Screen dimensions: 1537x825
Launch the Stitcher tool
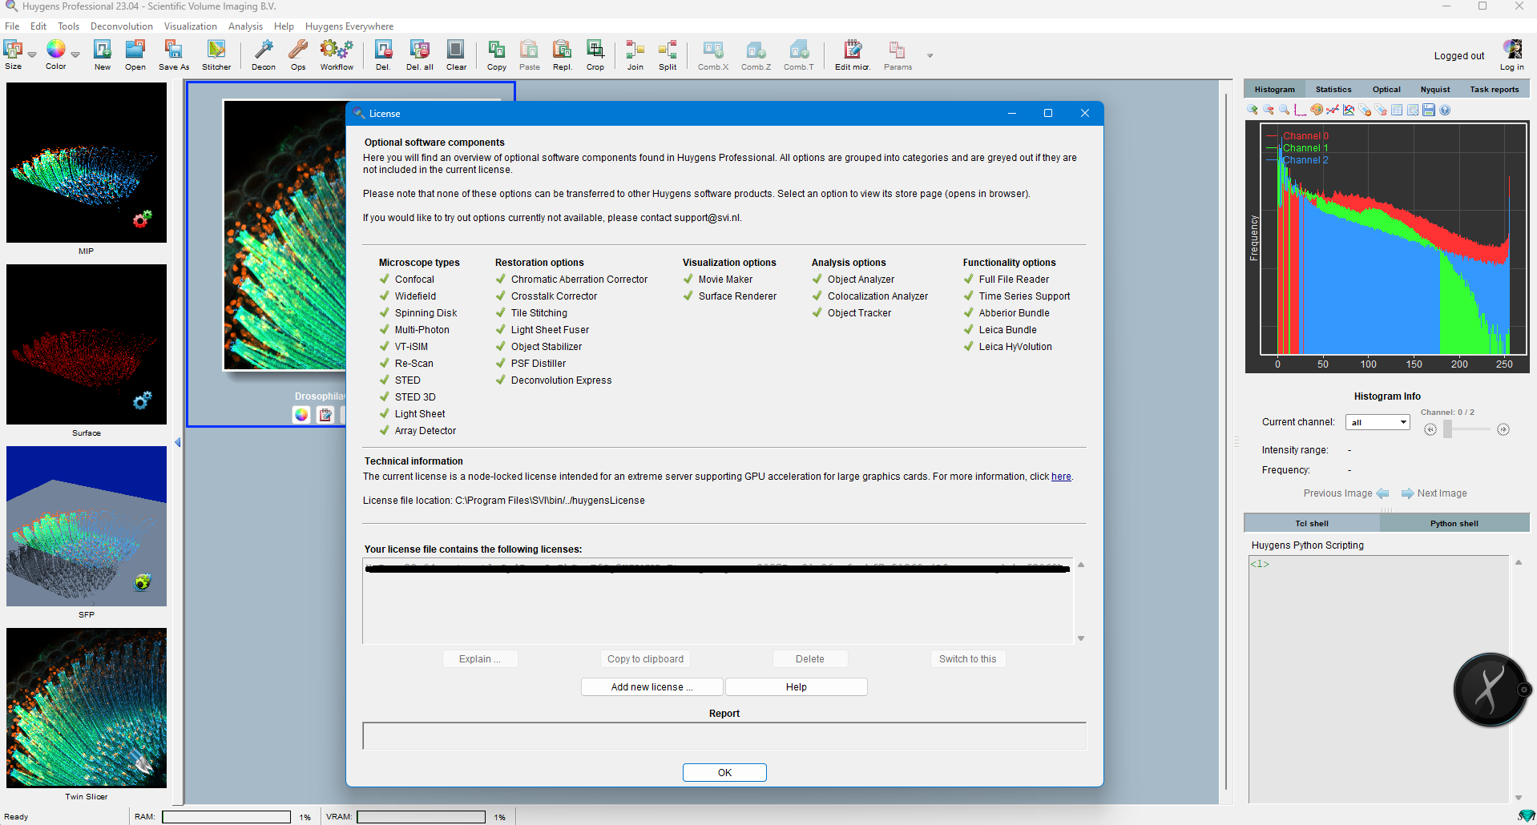point(216,55)
